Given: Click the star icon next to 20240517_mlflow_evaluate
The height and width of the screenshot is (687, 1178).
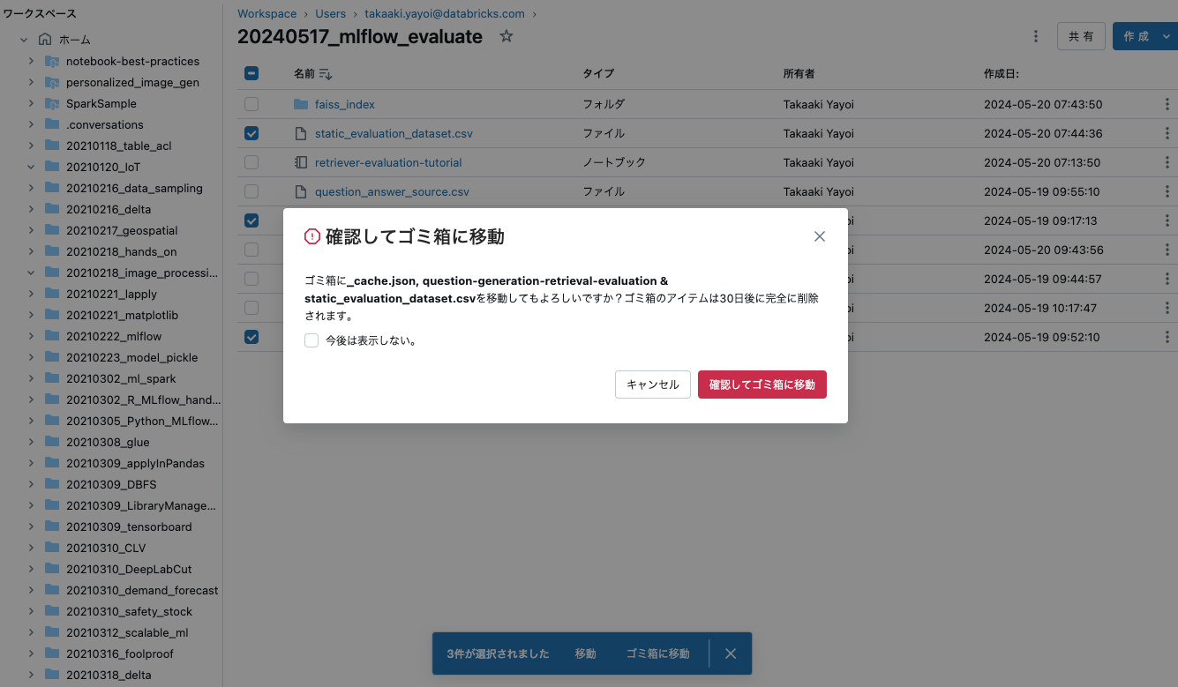Looking at the screenshot, I should pyautogui.click(x=504, y=36).
